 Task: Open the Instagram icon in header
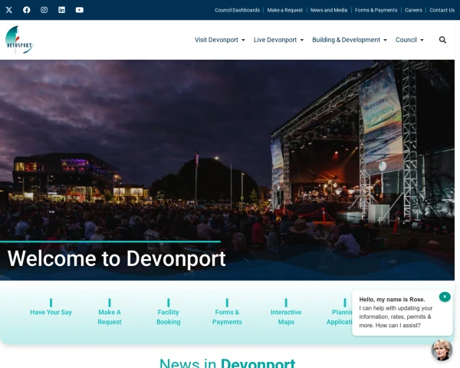pos(44,10)
